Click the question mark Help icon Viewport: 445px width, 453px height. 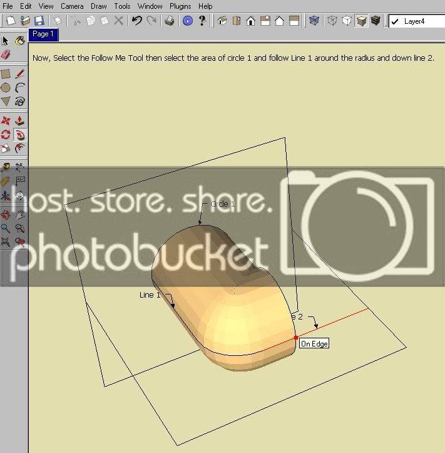tap(202, 21)
